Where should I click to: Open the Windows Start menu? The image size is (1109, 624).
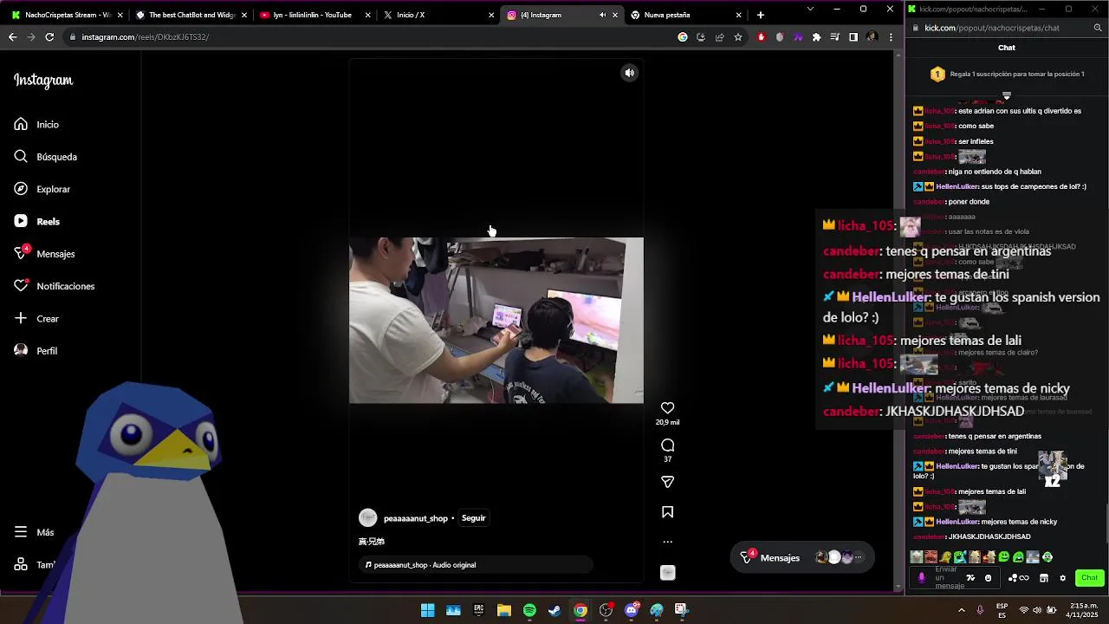[427, 610]
